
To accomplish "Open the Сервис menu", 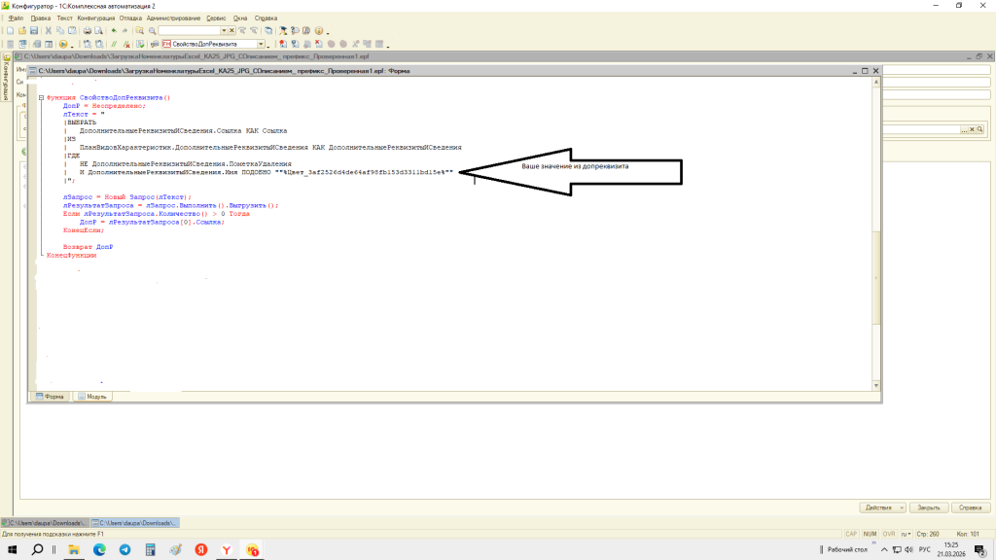I will point(216,18).
